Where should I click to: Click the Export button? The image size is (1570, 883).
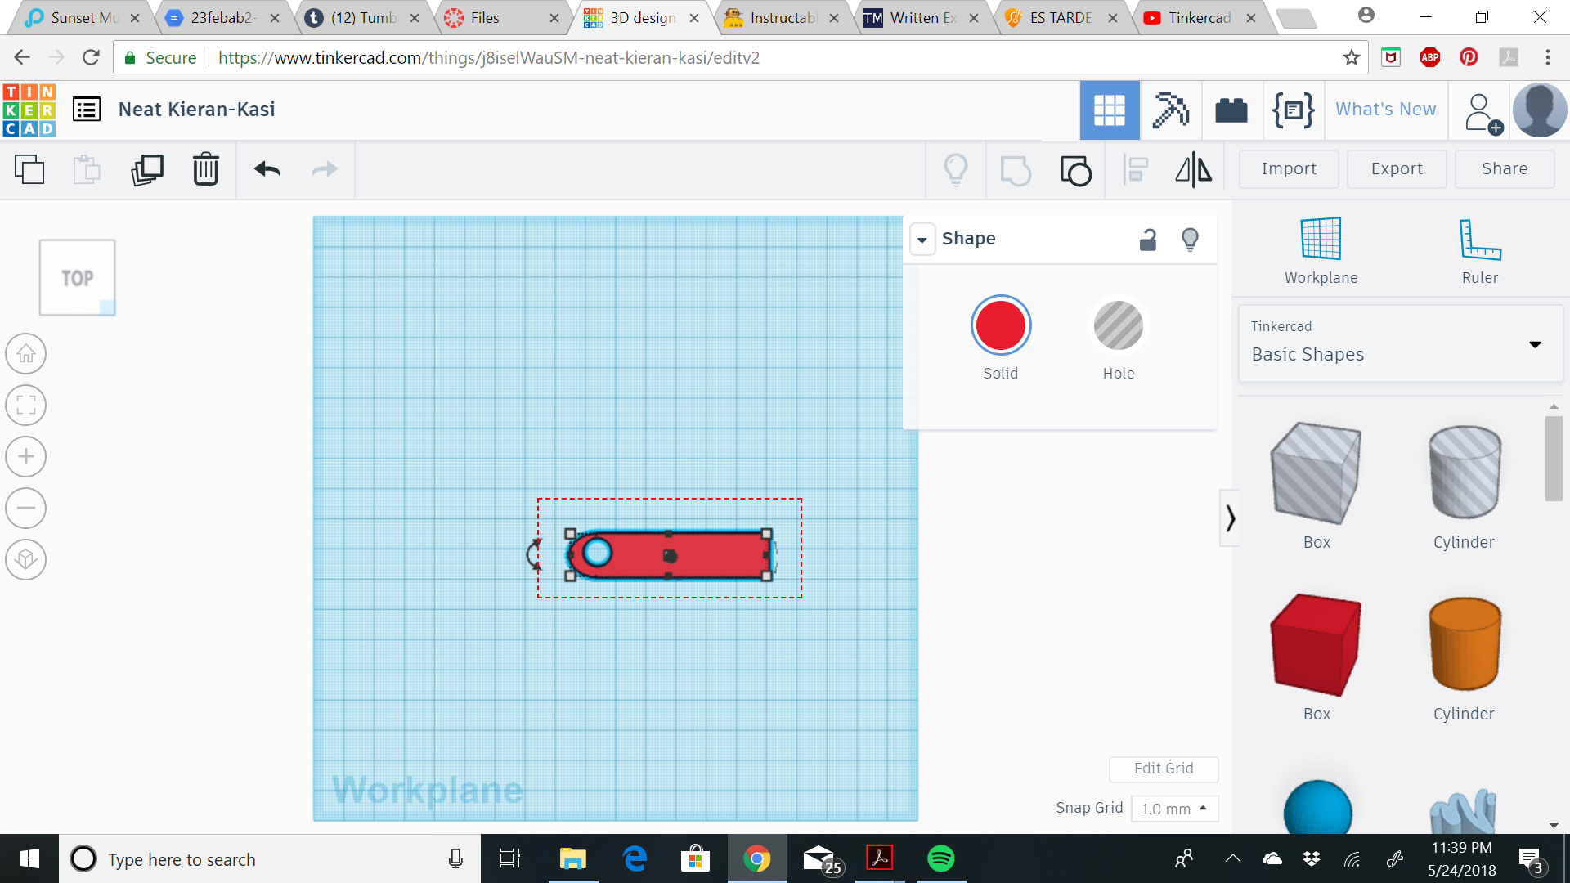click(x=1395, y=168)
